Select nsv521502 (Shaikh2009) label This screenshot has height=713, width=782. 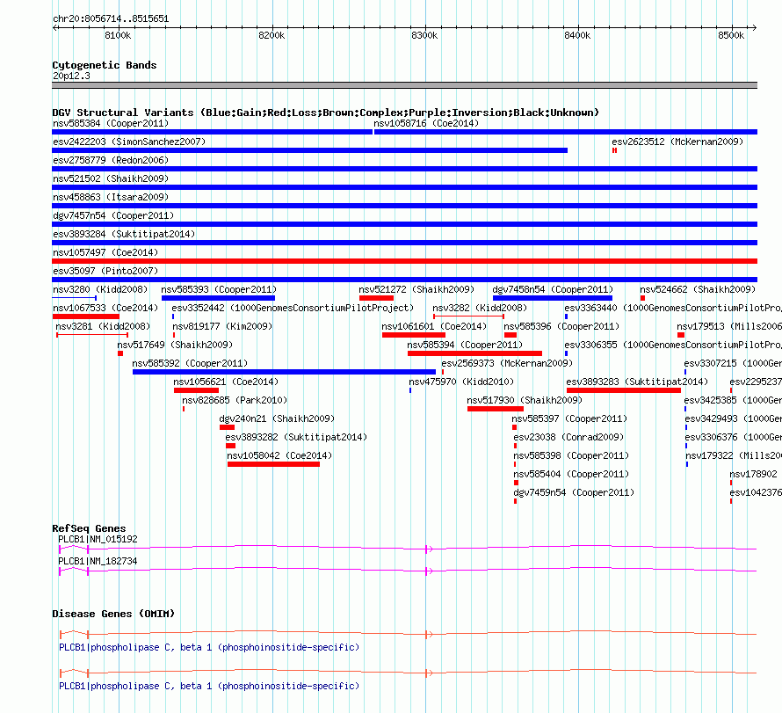pyautogui.click(x=111, y=178)
